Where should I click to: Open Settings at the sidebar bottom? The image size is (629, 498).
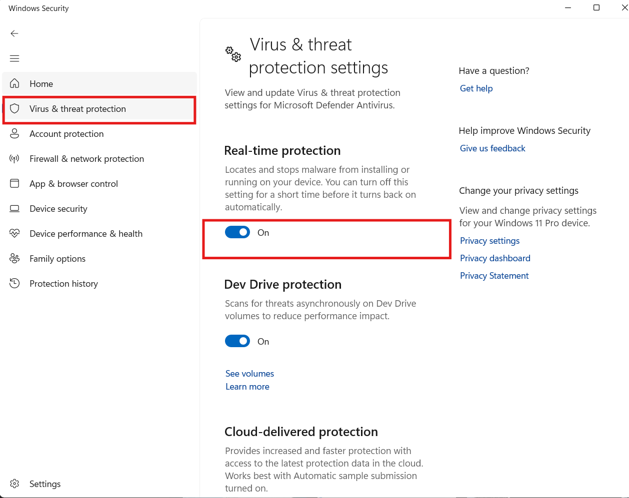tap(44, 484)
